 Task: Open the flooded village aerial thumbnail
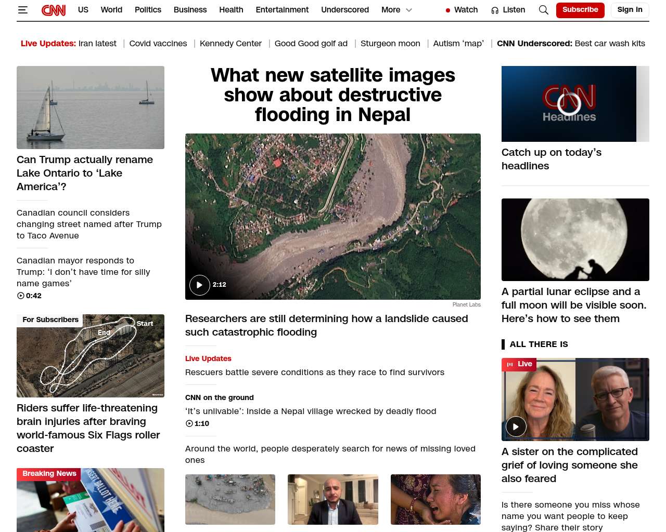pos(230,499)
